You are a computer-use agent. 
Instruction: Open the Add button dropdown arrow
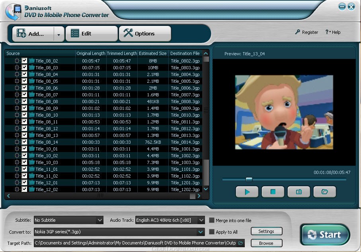point(59,34)
